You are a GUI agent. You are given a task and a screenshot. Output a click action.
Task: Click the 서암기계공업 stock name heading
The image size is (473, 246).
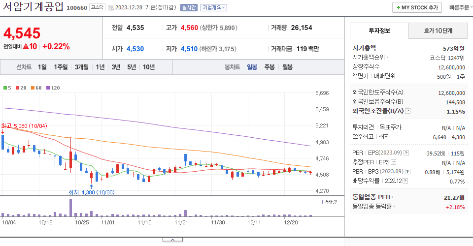click(x=33, y=6)
